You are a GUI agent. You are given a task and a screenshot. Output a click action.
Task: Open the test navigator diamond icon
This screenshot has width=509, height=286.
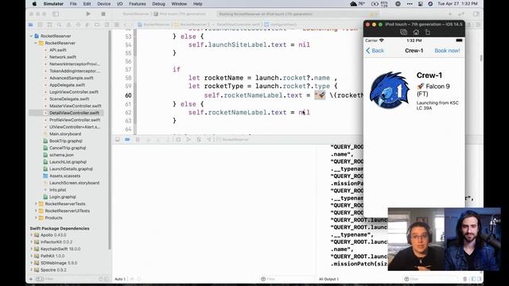(x=78, y=25)
